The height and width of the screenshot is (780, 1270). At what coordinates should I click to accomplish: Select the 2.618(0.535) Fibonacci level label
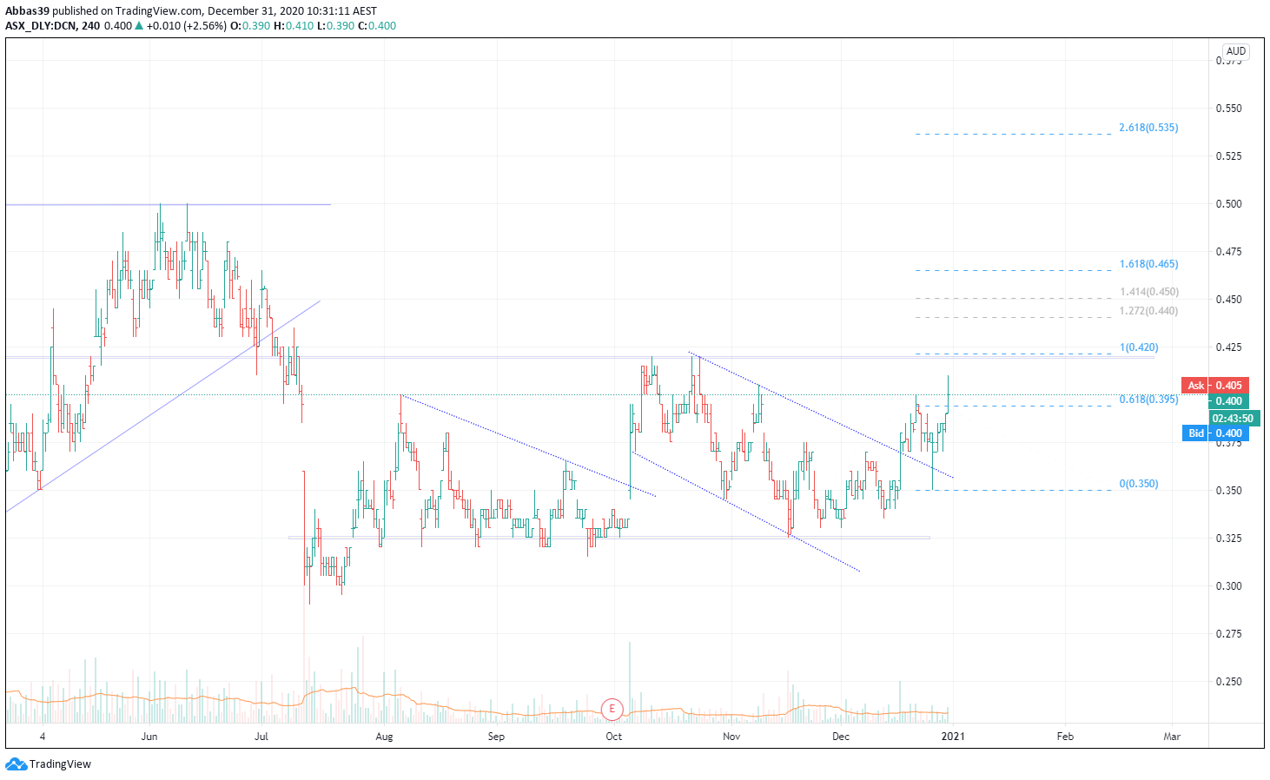[x=1148, y=128]
